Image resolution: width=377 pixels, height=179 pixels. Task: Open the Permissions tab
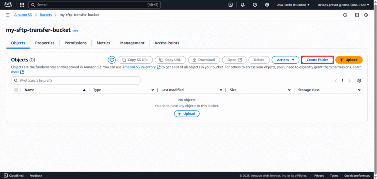tap(75, 43)
